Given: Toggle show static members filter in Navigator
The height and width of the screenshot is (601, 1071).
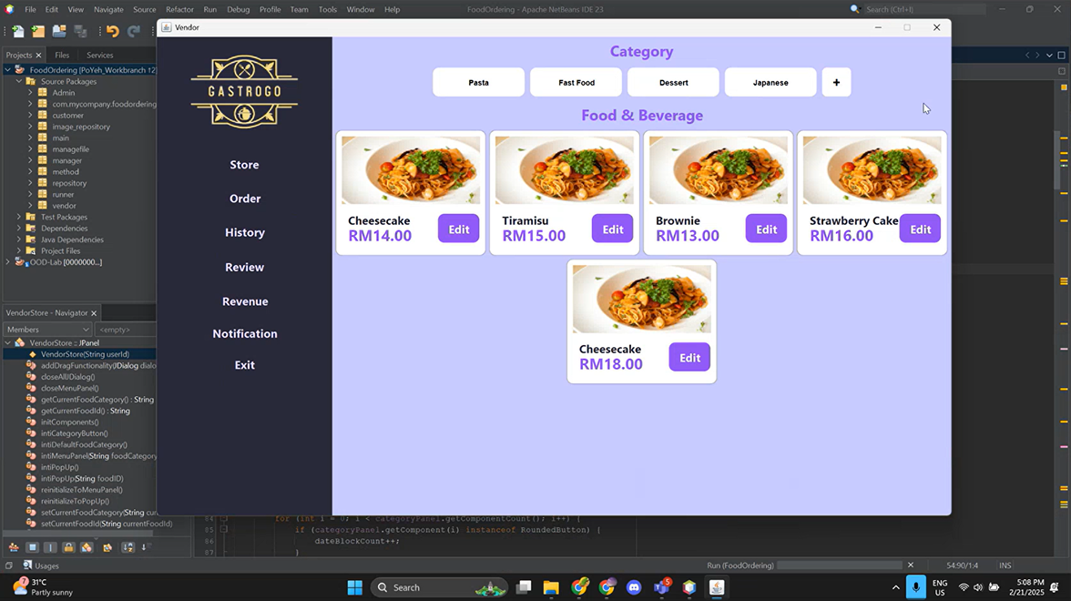Looking at the screenshot, I should pyautogui.click(x=50, y=547).
